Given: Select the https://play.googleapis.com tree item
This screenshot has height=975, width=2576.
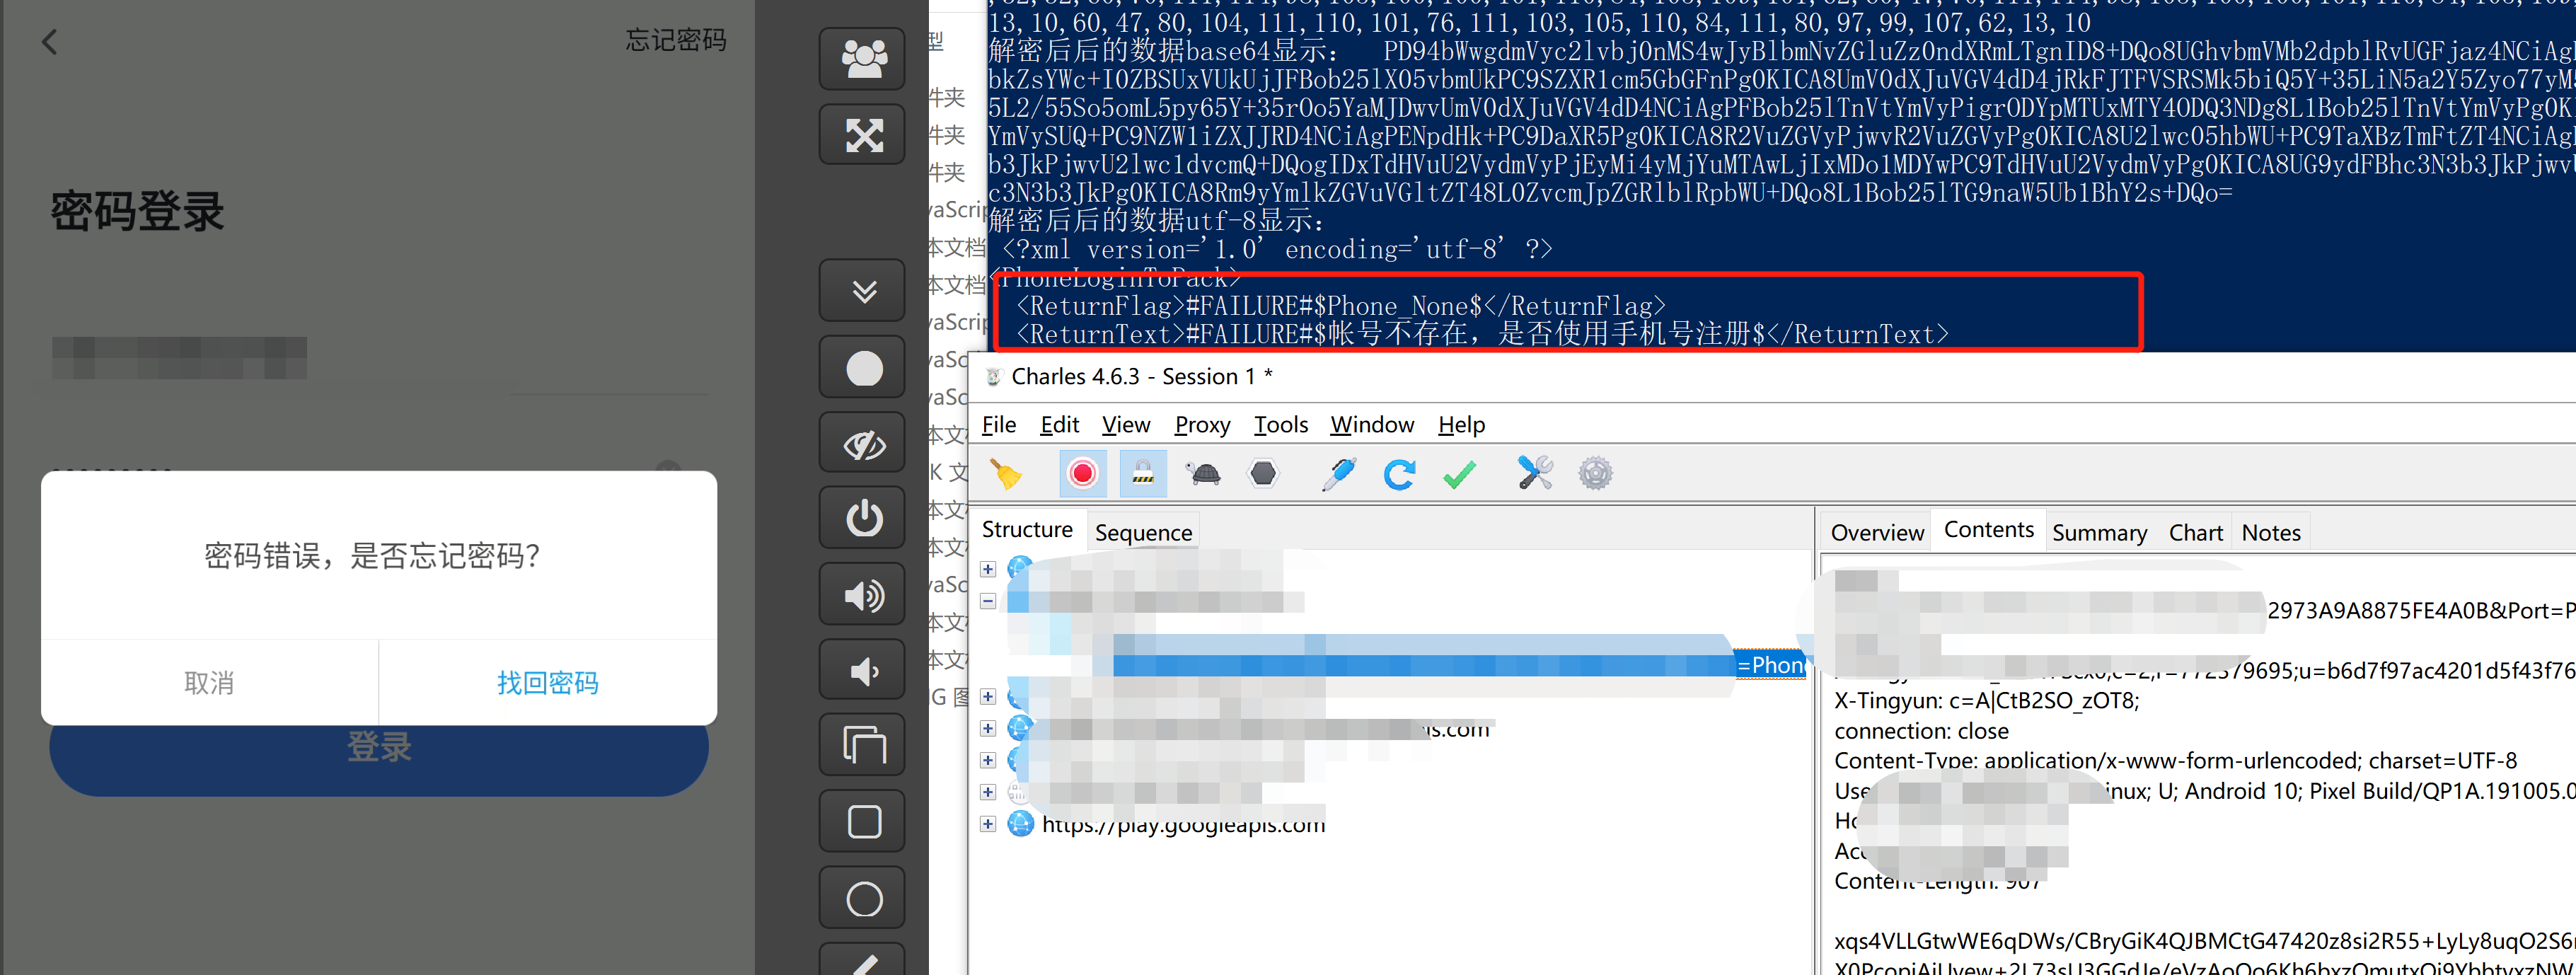Looking at the screenshot, I should (x=1183, y=824).
